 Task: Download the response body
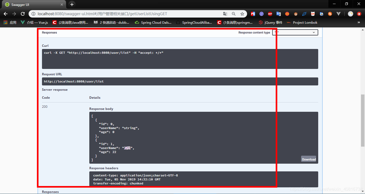[x=309, y=159]
